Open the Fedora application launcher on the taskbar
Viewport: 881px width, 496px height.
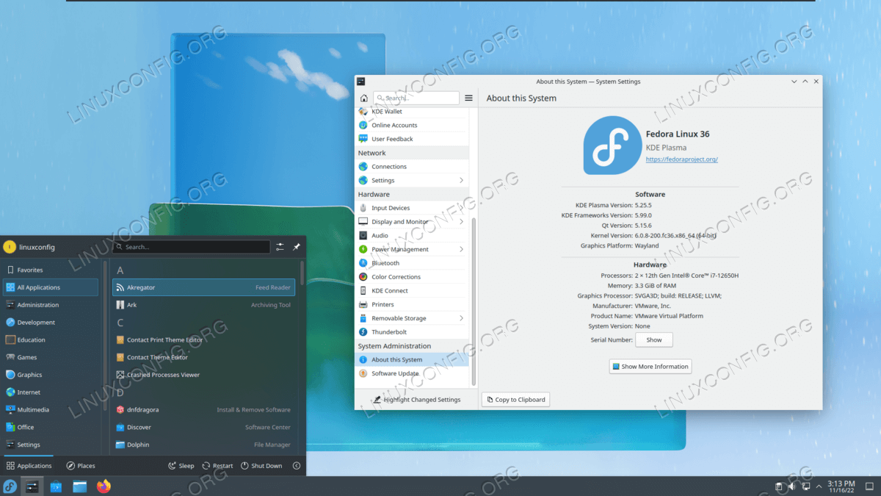point(10,486)
